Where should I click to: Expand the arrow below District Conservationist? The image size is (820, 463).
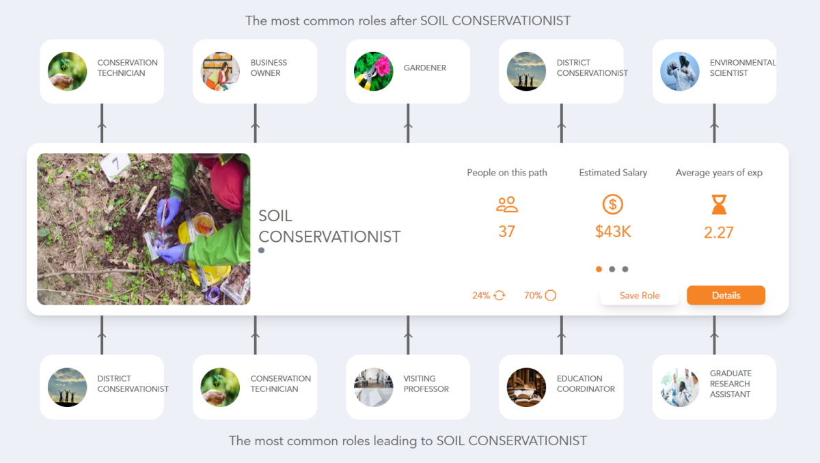102,335
